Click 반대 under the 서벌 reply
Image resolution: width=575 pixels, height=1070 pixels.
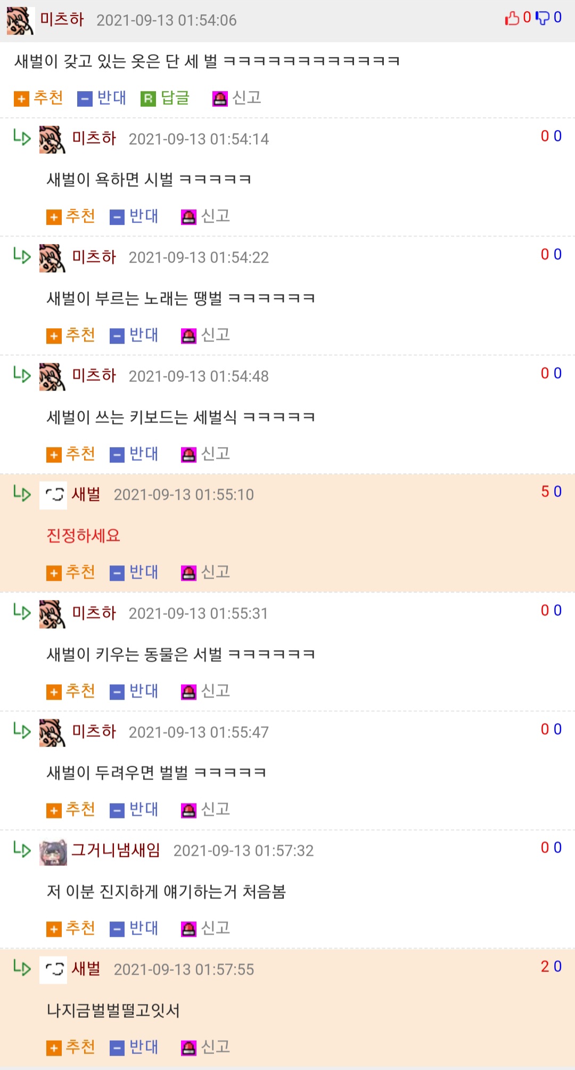click(x=134, y=691)
